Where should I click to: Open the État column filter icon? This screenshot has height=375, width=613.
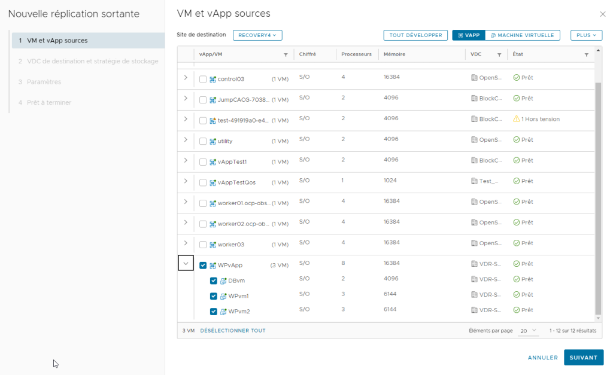(587, 54)
